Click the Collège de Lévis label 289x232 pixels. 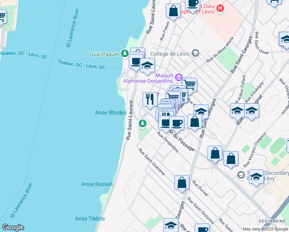pos(170,54)
